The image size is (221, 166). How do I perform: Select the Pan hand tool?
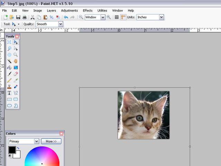[x=16, y=61]
